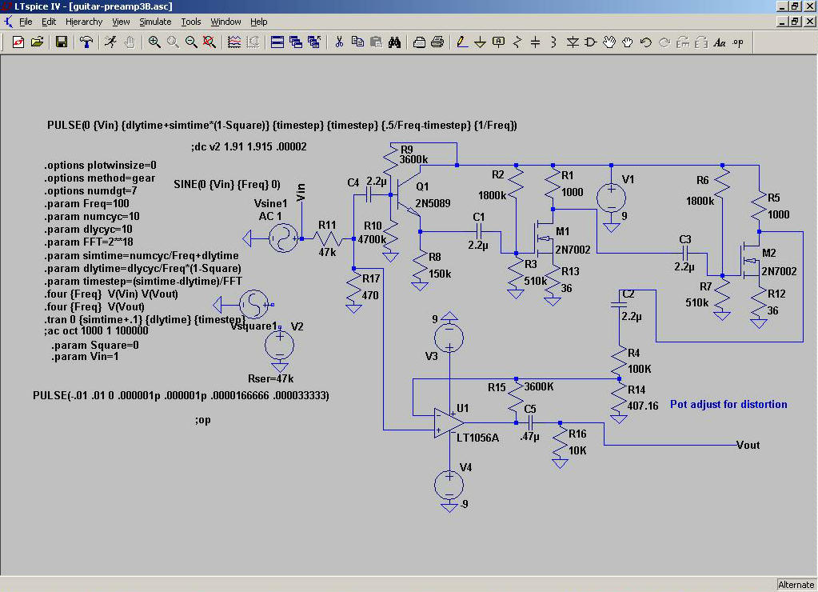Select the Copy tool icon
This screenshot has width=818, height=592.
(x=357, y=42)
